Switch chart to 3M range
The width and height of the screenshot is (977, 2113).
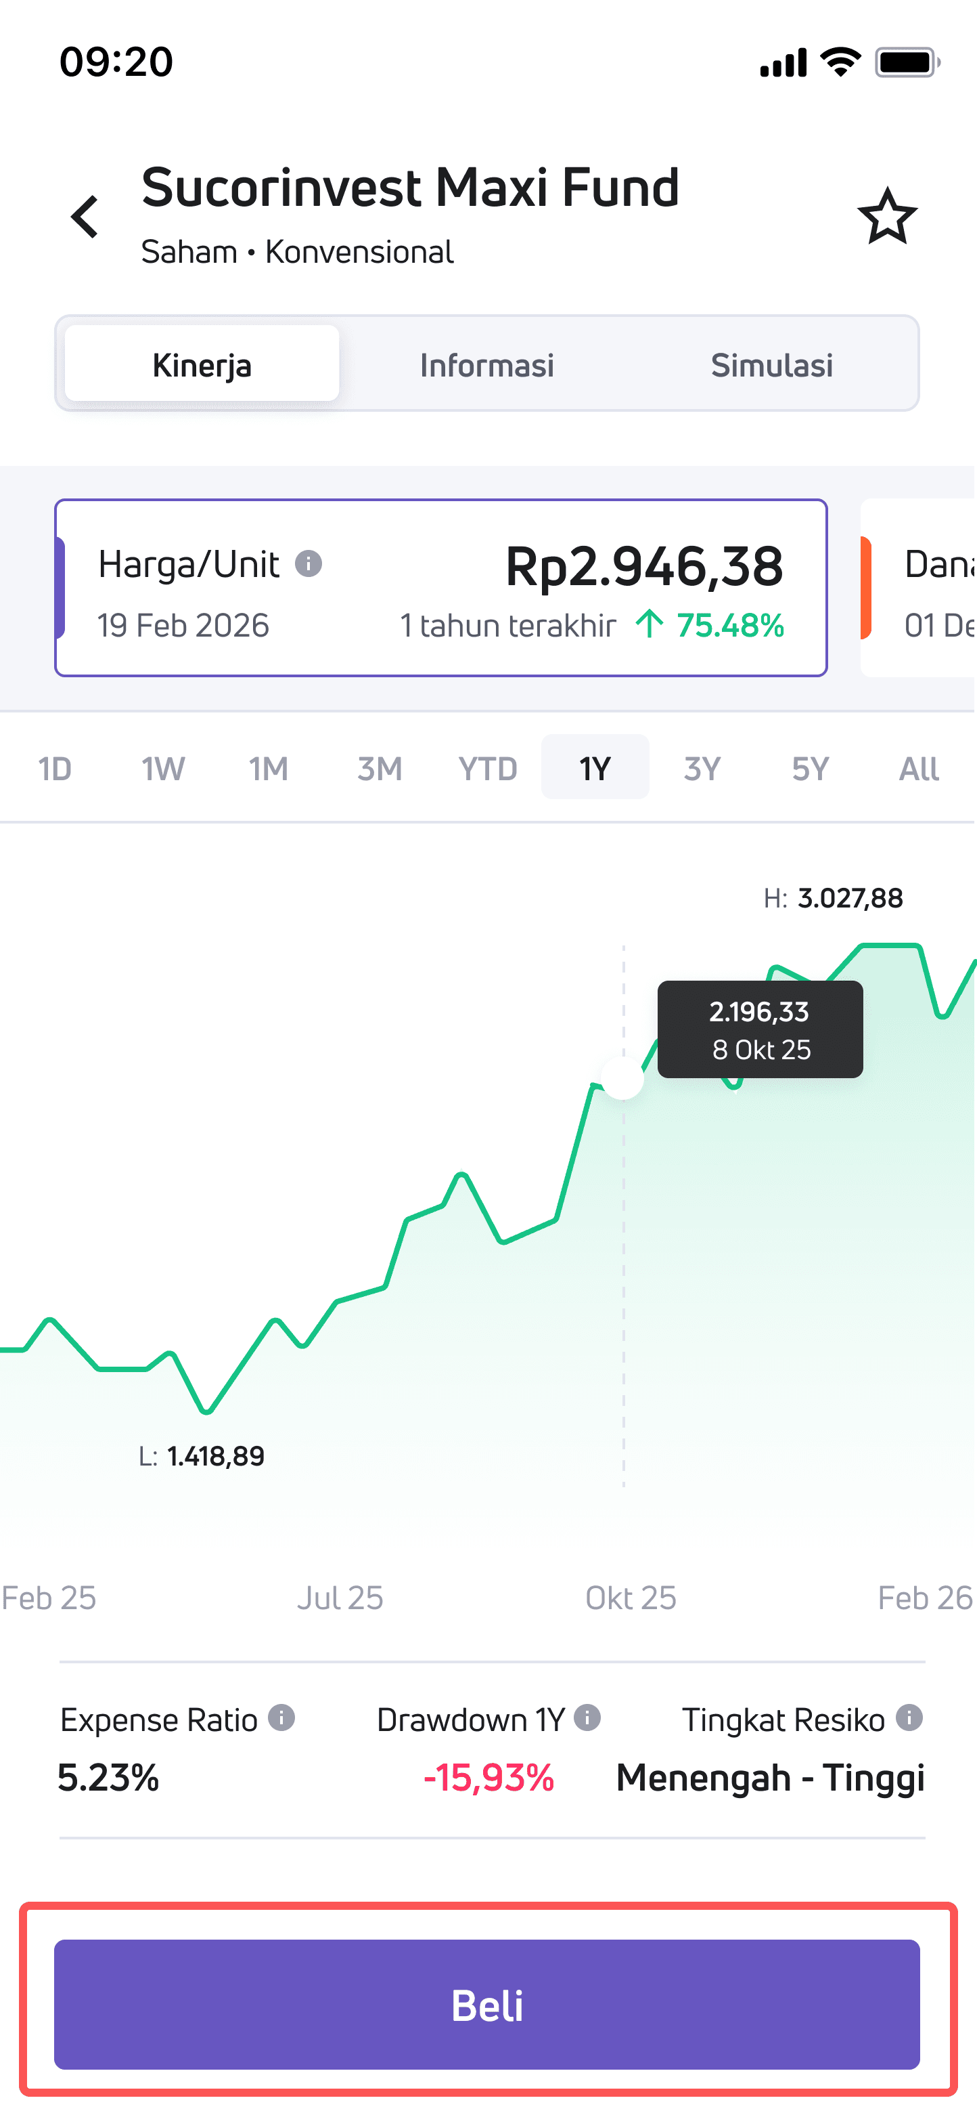pos(380,769)
